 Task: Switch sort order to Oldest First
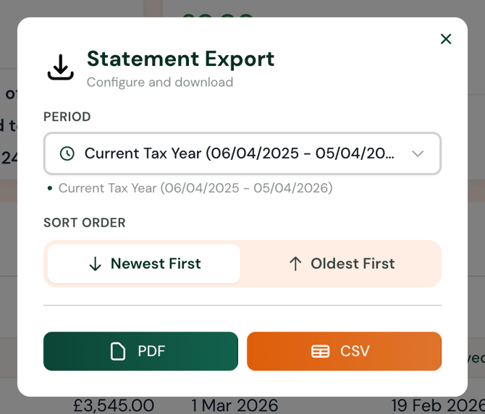point(342,264)
